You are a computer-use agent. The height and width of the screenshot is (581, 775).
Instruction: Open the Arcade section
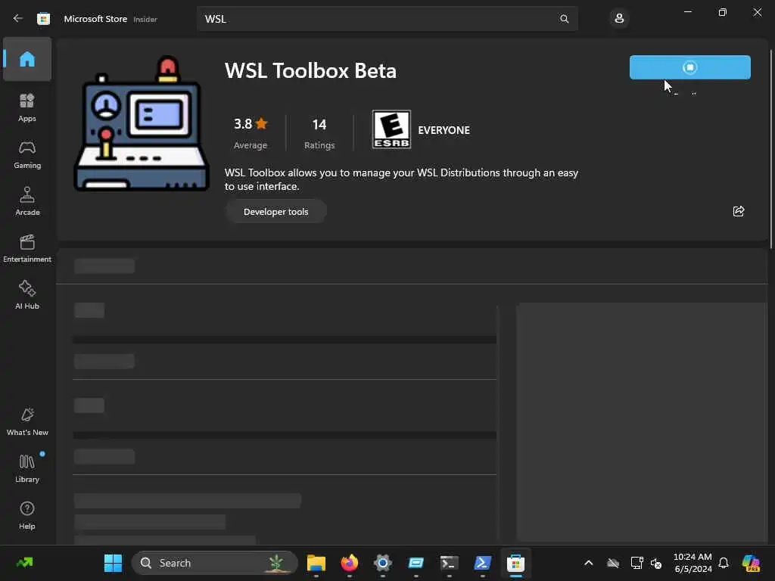coord(27,201)
